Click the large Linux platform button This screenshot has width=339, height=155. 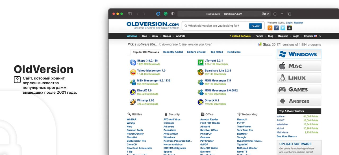[299, 77]
